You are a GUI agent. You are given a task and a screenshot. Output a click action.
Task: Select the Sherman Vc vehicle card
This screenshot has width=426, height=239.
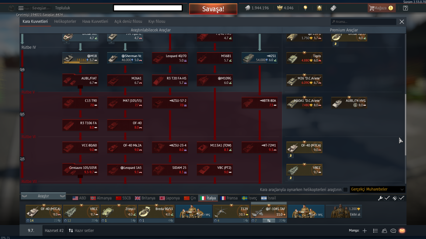(x=125, y=58)
